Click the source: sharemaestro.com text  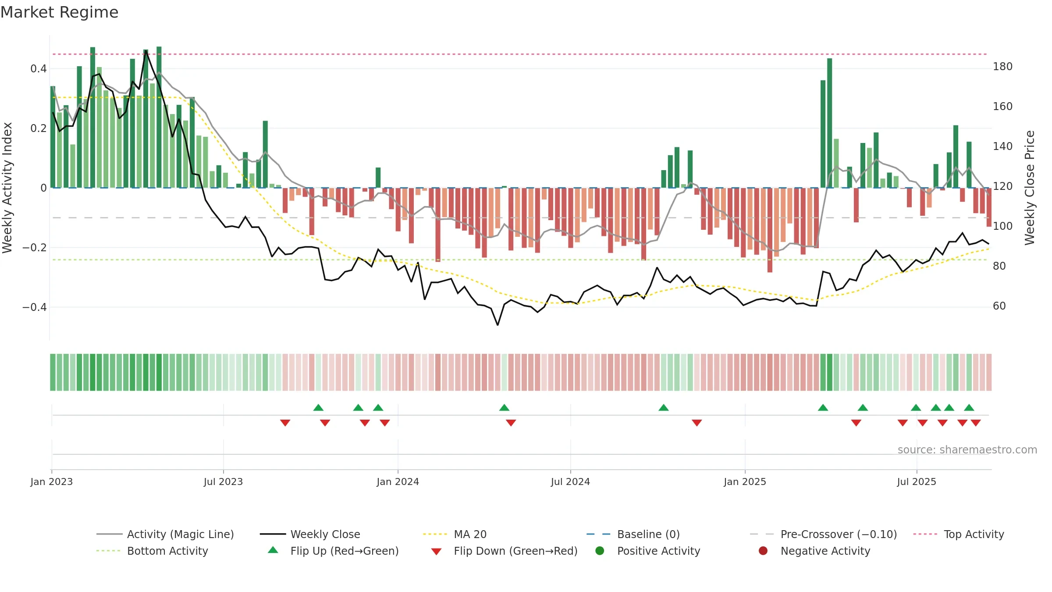(967, 449)
